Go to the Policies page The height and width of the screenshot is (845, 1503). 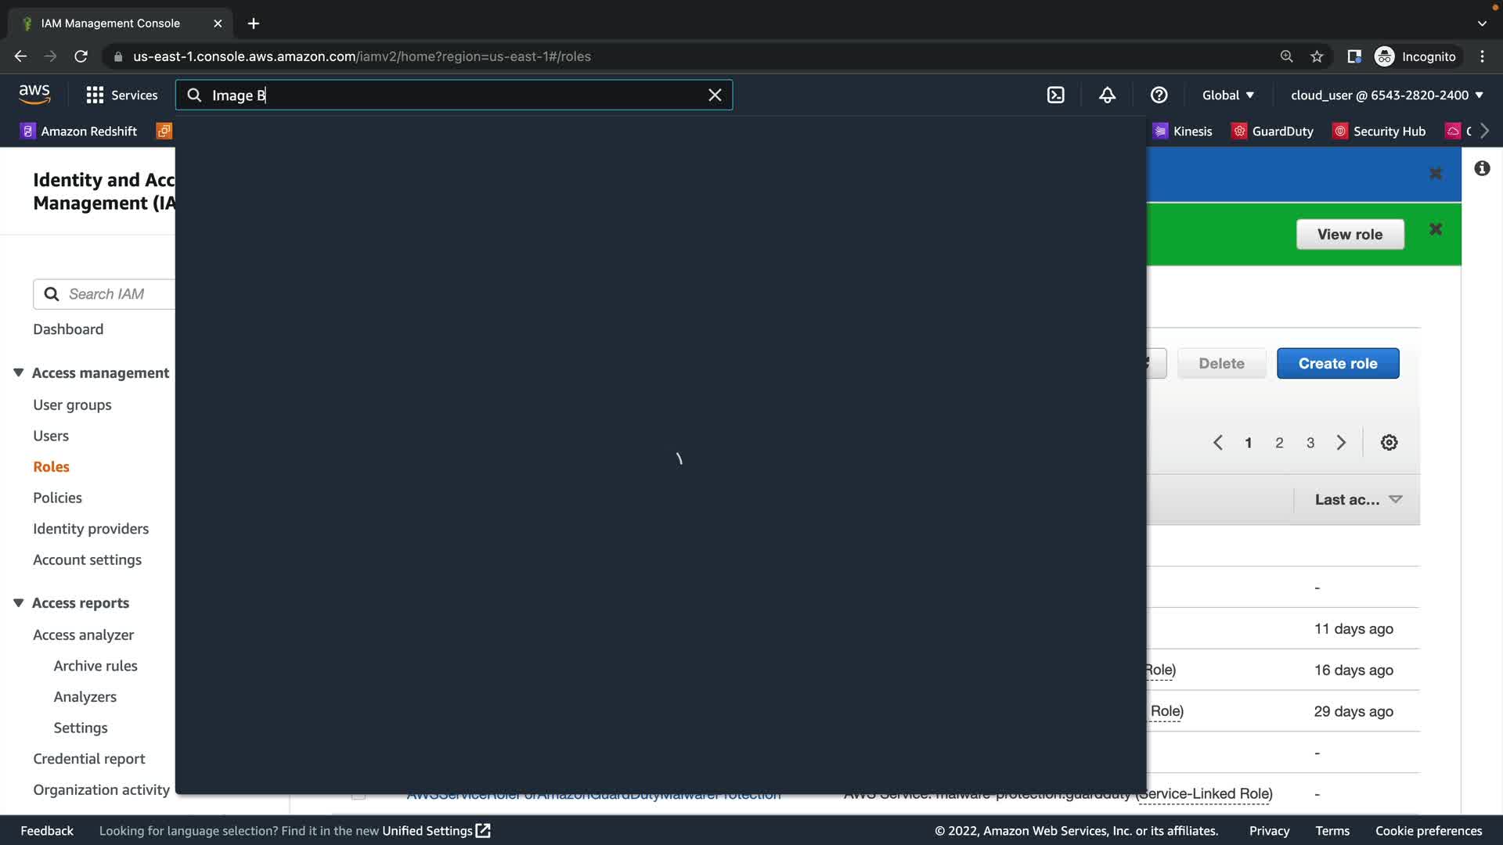pos(57,498)
